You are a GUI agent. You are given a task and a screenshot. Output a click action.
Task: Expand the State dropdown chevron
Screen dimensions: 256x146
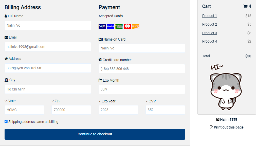tap(6, 101)
